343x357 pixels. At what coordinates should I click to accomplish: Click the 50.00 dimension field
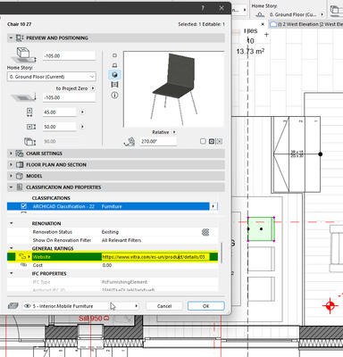[x=60, y=127]
